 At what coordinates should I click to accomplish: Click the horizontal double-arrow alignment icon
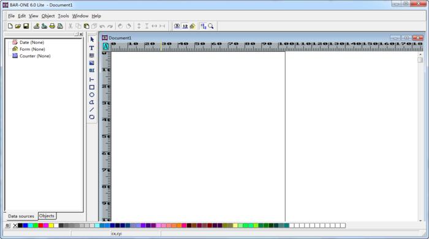154,26
